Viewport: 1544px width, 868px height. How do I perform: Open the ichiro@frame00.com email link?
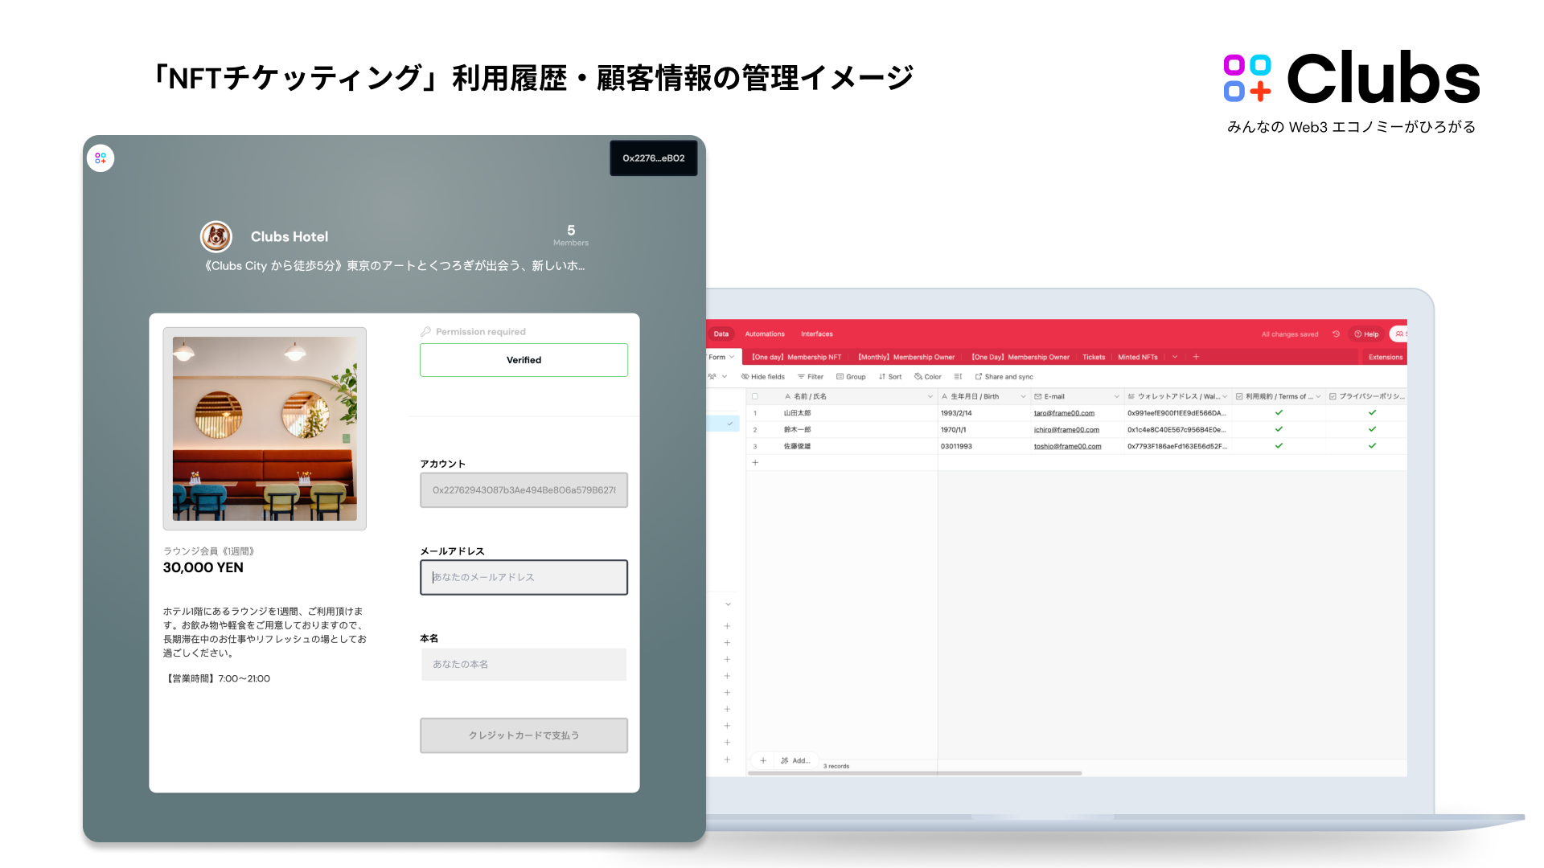point(1066,430)
